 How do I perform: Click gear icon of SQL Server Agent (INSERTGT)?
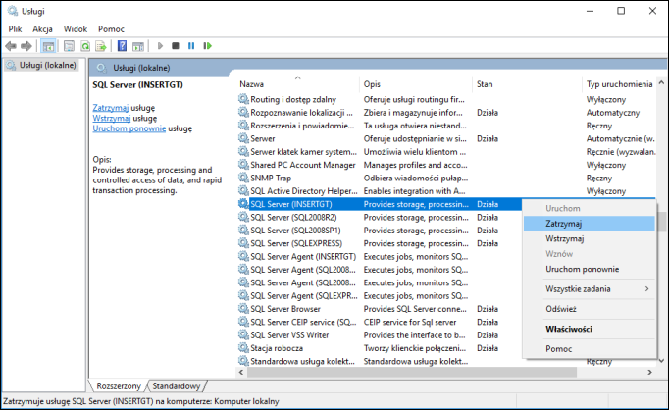pos(243,256)
